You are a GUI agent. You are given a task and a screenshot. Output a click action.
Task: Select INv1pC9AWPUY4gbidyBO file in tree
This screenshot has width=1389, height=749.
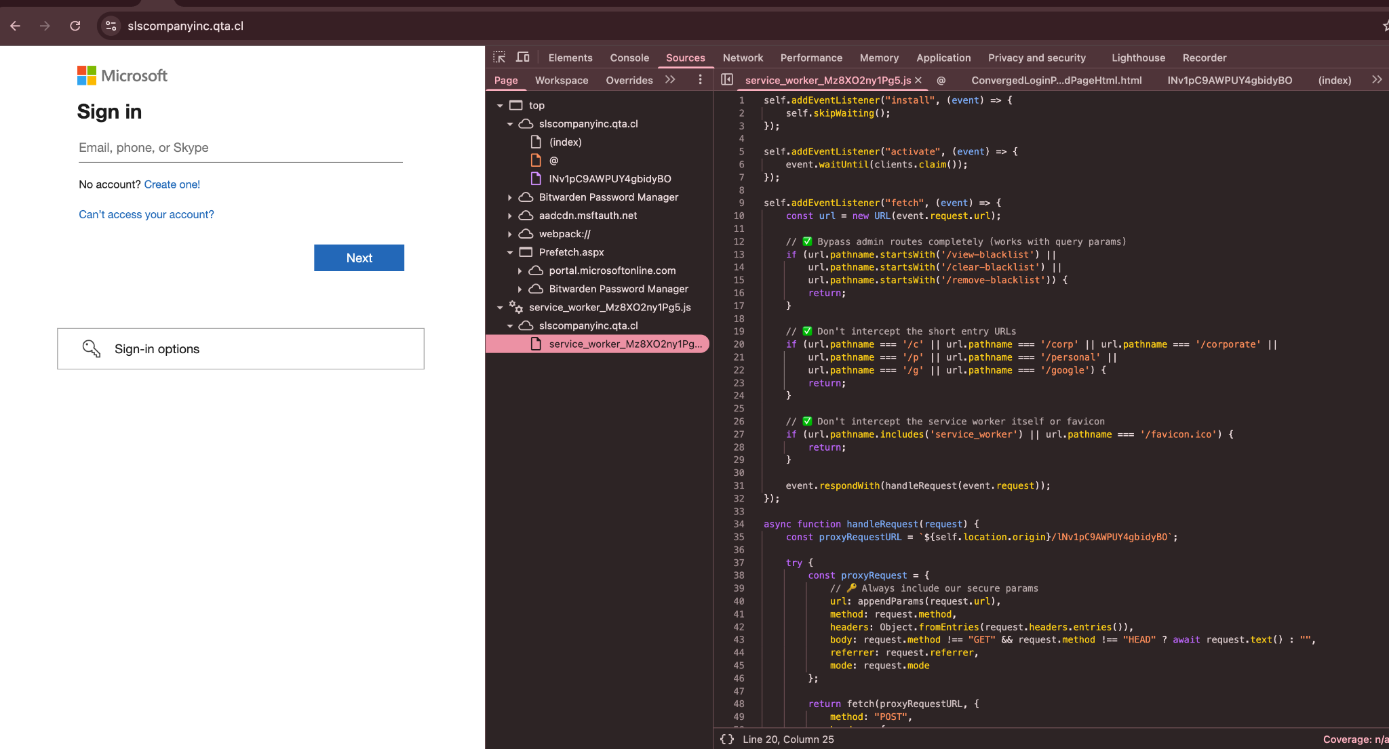609,179
